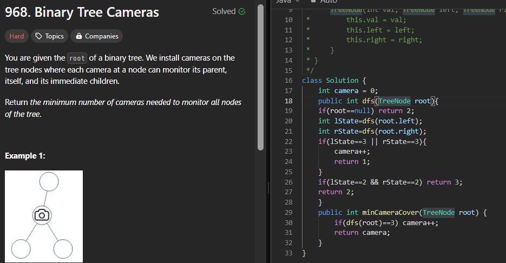This screenshot has width=506, height=263.
Task: Click the inline code word root
Action: (77, 58)
